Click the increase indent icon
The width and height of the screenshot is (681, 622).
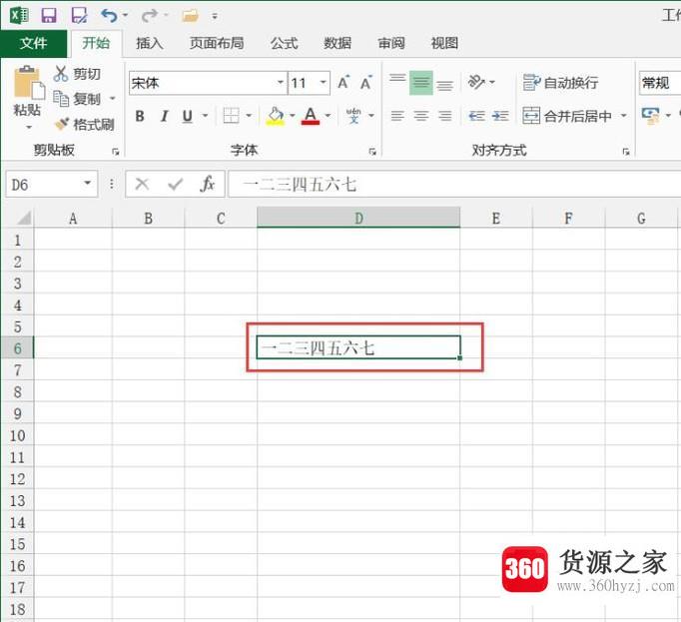tap(500, 116)
